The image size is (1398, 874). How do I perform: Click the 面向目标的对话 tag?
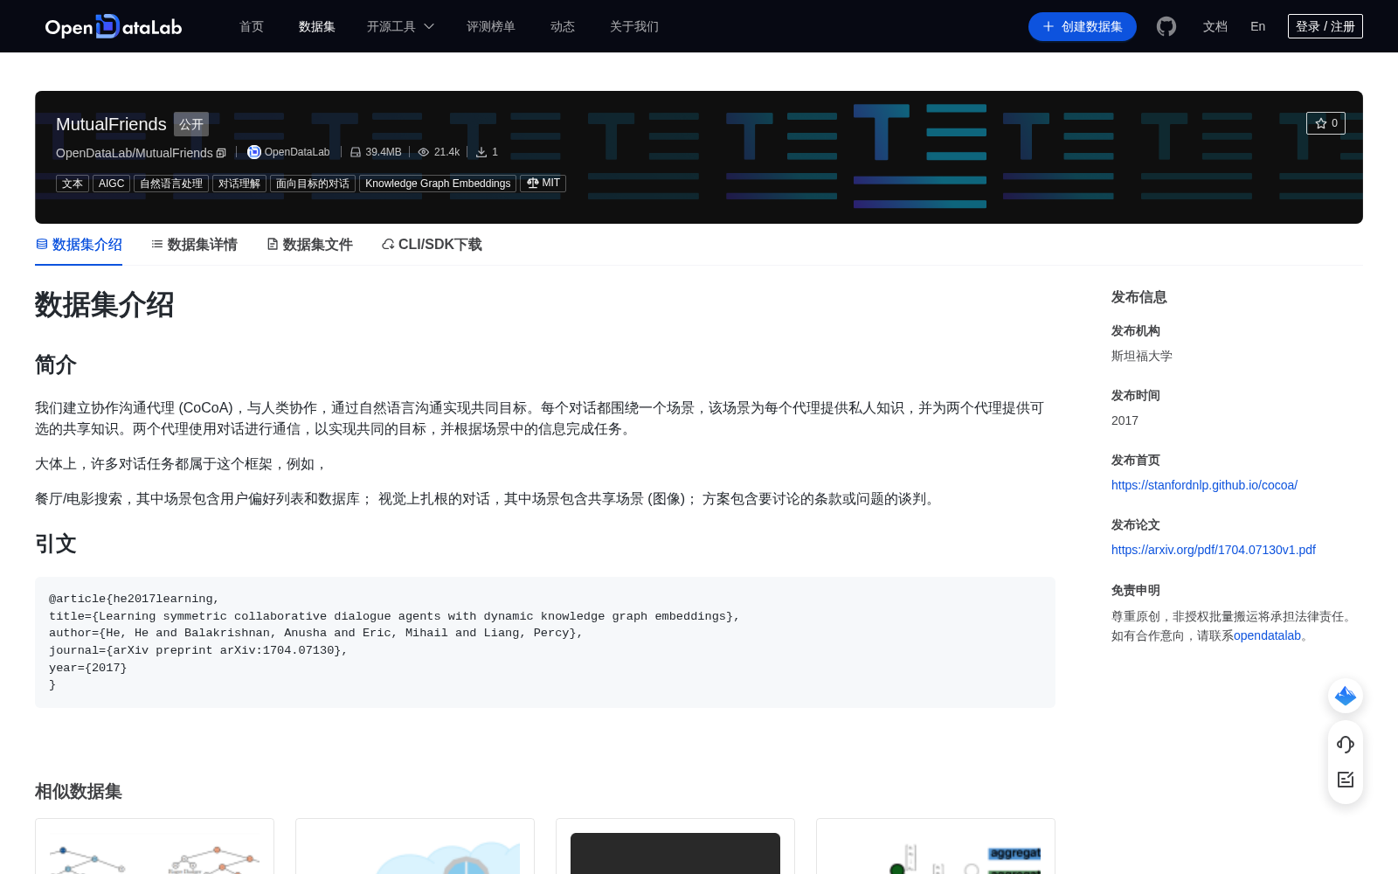click(x=313, y=184)
